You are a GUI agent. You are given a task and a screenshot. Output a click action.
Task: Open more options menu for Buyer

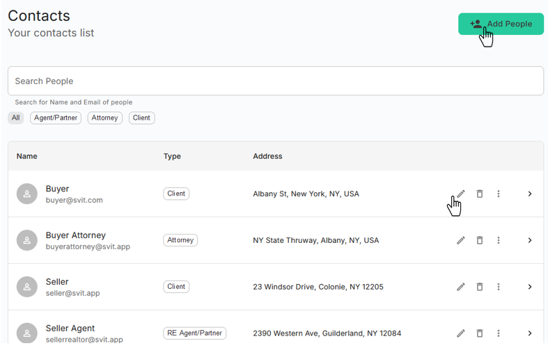pos(499,194)
